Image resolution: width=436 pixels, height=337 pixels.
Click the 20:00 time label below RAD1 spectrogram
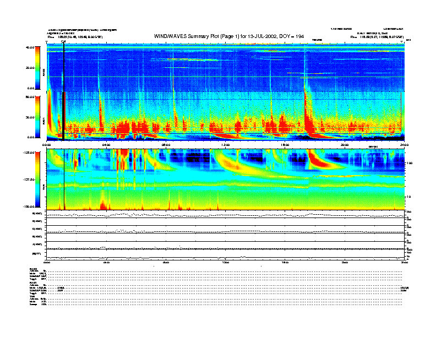coord(345,145)
